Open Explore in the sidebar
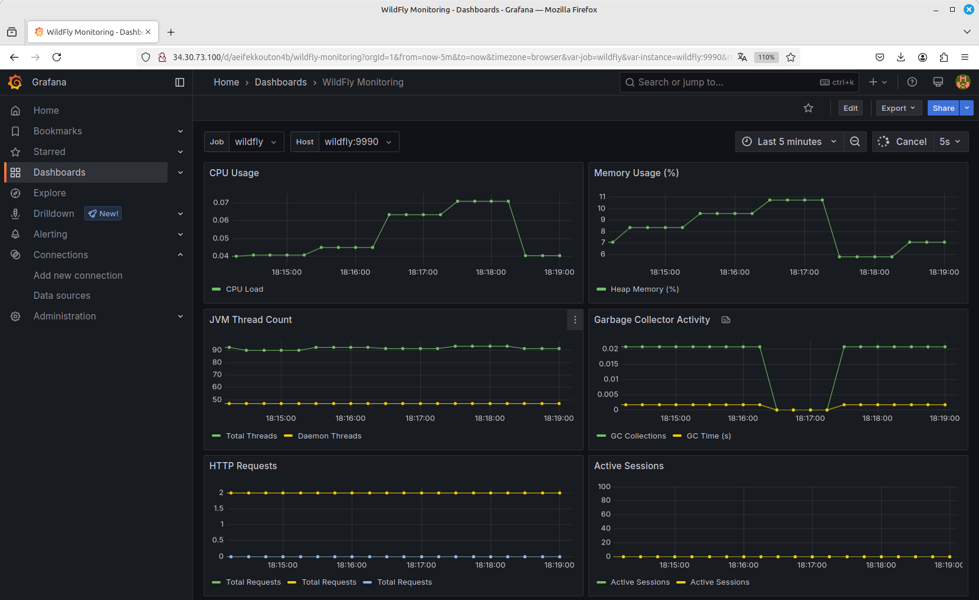 [50, 193]
